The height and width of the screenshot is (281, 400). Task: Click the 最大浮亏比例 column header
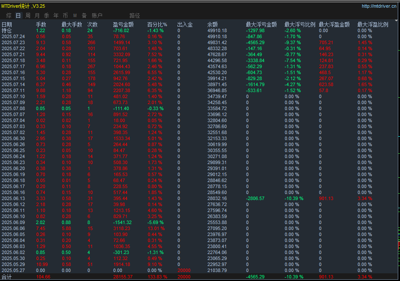(300, 24)
